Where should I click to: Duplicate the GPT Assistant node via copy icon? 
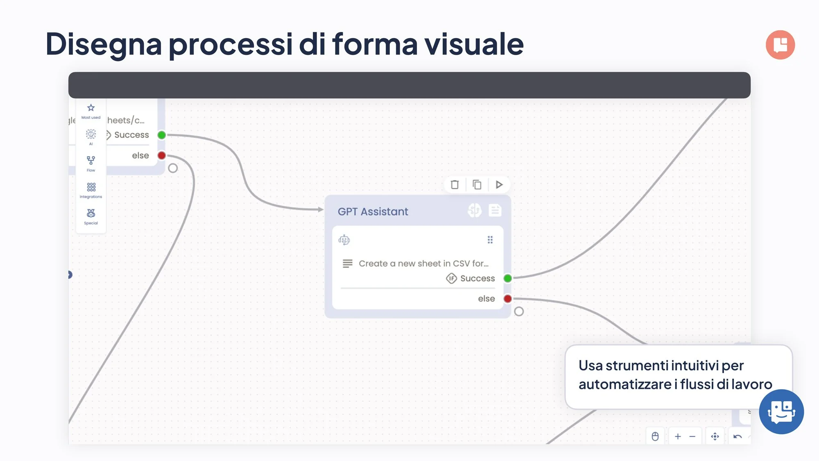477,185
